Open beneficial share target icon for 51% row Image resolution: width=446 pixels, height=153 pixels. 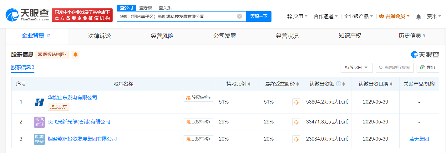(296, 102)
